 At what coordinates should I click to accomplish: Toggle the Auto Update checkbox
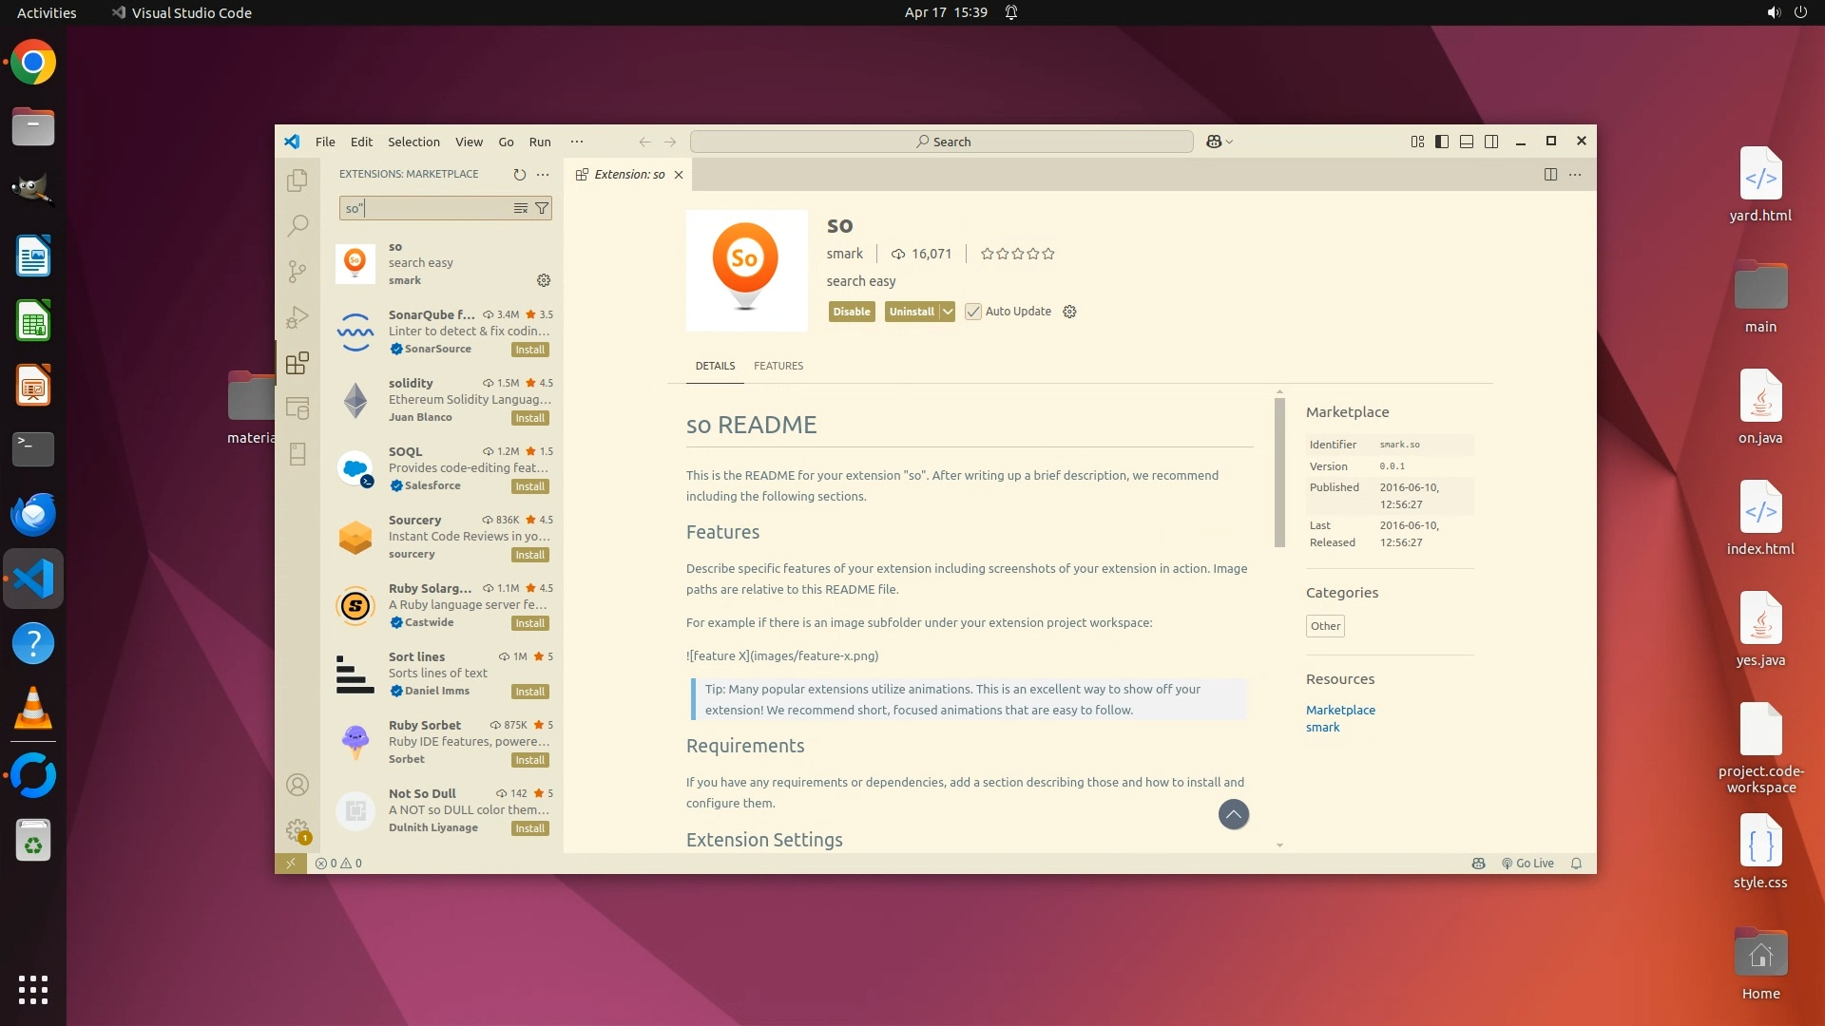click(x=973, y=312)
